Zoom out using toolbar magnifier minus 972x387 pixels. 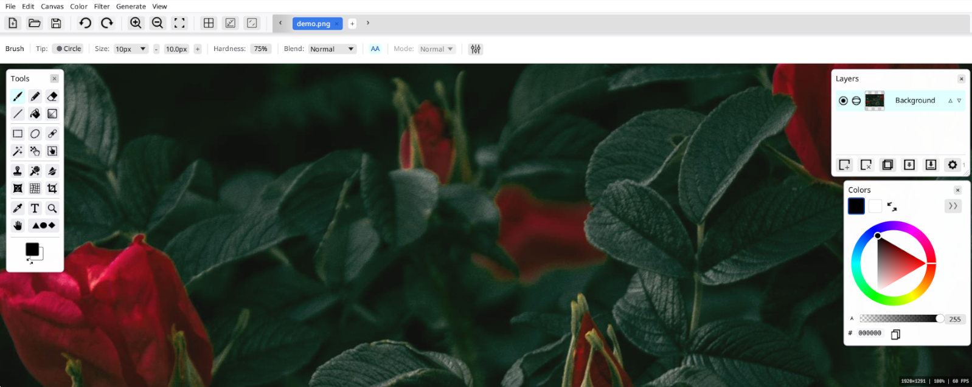click(x=158, y=23)
